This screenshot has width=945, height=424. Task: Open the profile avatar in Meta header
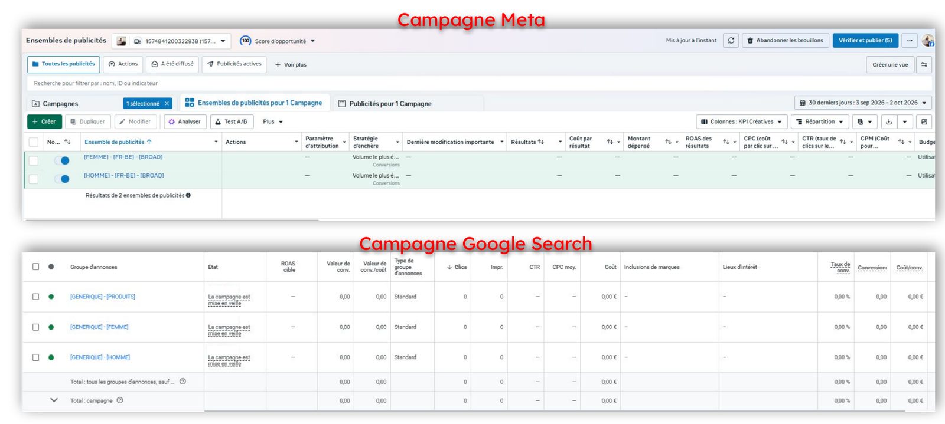click(x=927, y=41)
